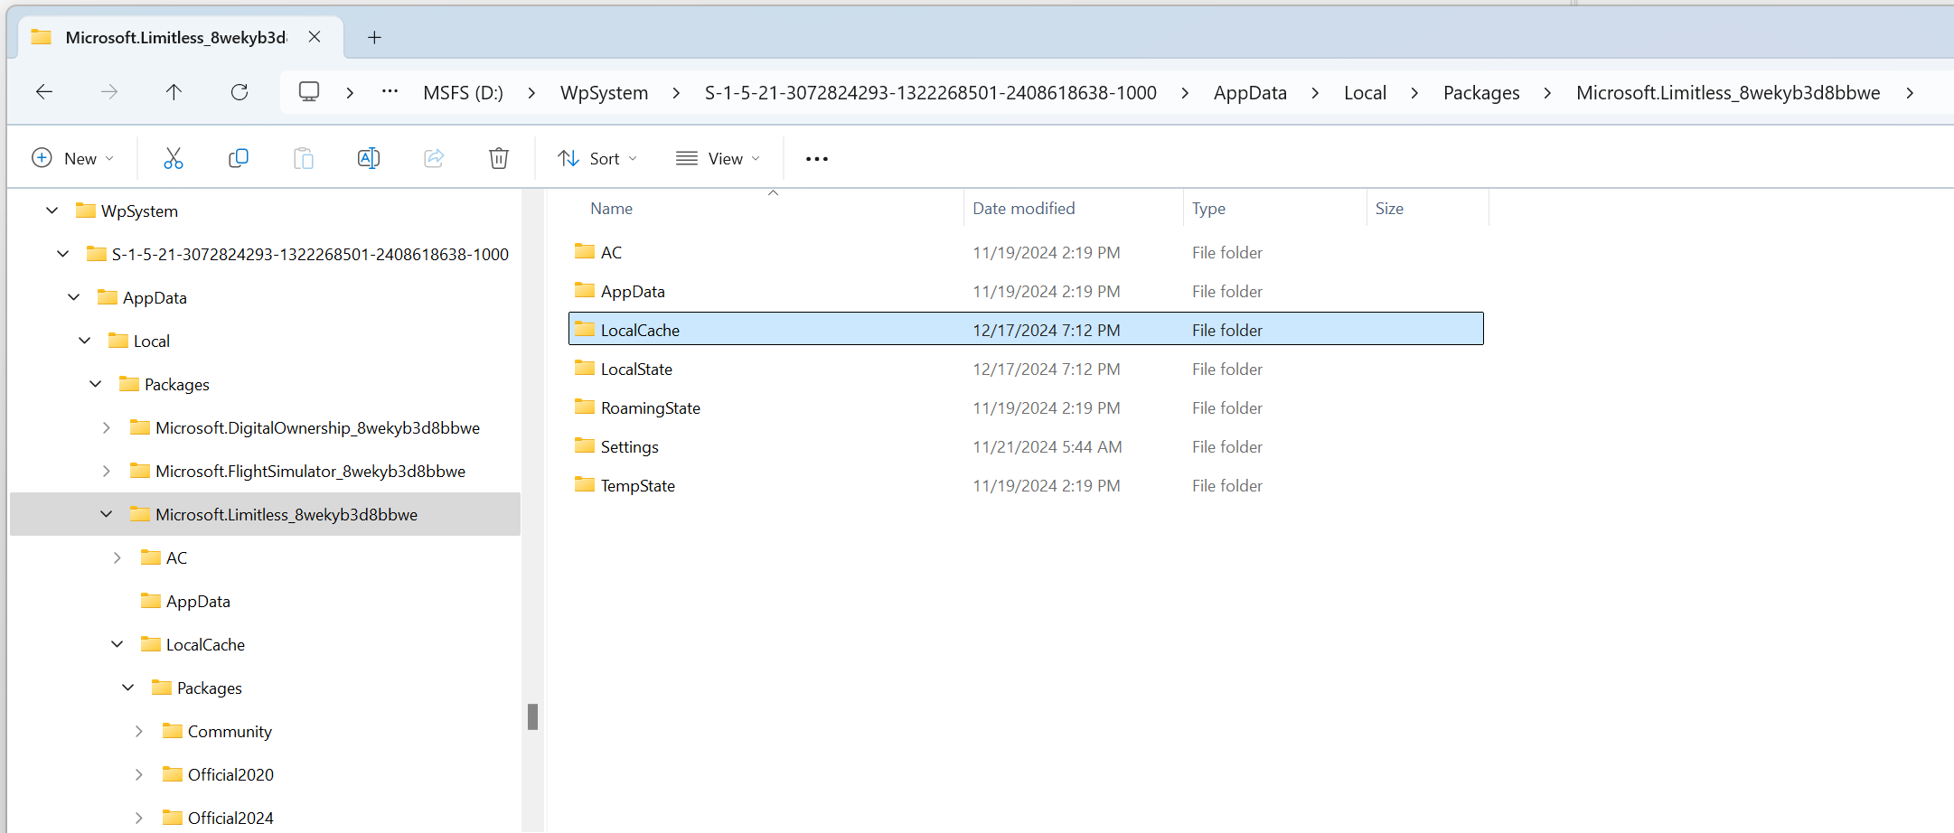This screenshot has height=833, width=1954.
Task: Open the View dropdown menu
Action: click(719, 159)
